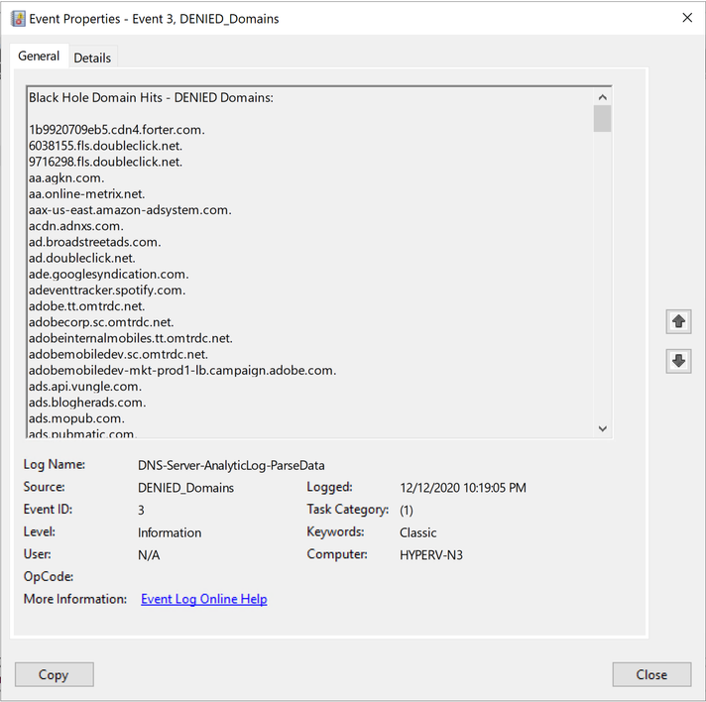The height and width of the screenshot is (702, 706).
Task: Show the previous event with up arrow
Action: (x=678, y=321)
